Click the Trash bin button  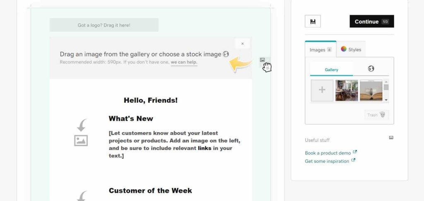376,115
